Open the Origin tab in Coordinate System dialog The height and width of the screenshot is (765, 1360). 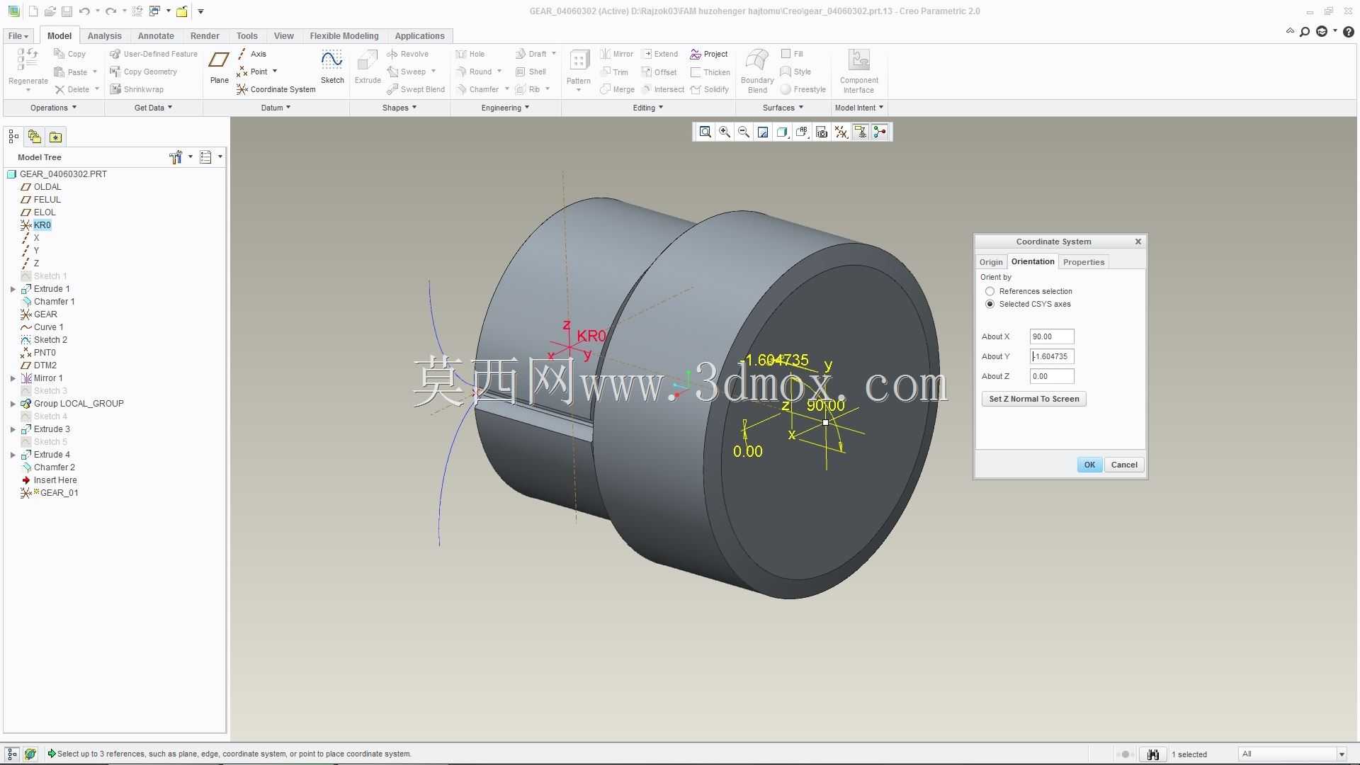coord(990,262)
